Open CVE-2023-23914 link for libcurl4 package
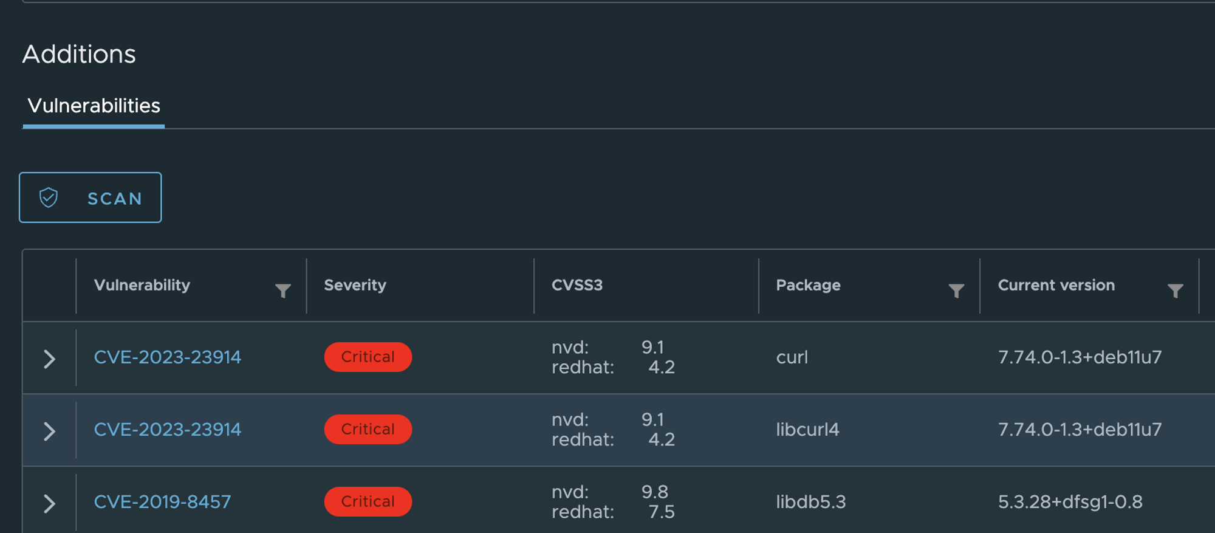The image size is (1215, 533). point(168,429)
